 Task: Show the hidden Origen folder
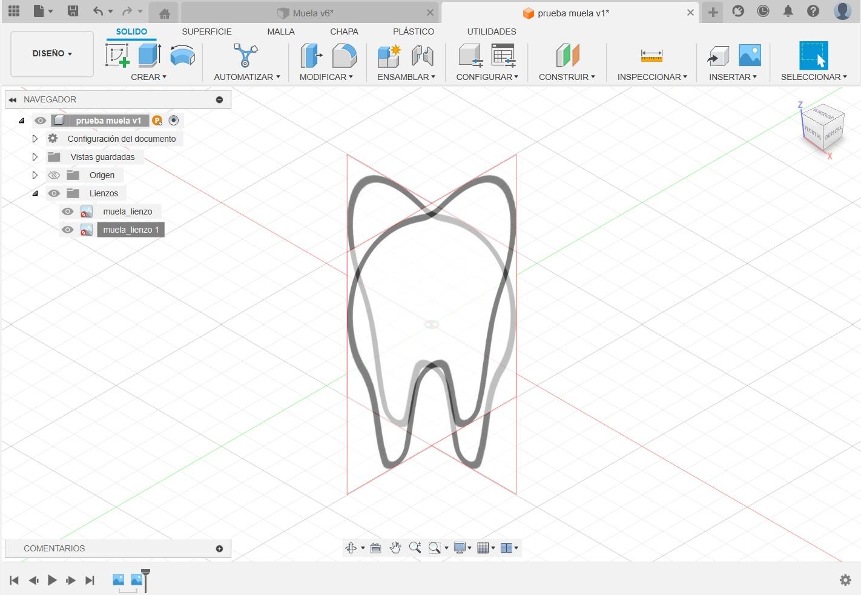[x=54, y=175]
